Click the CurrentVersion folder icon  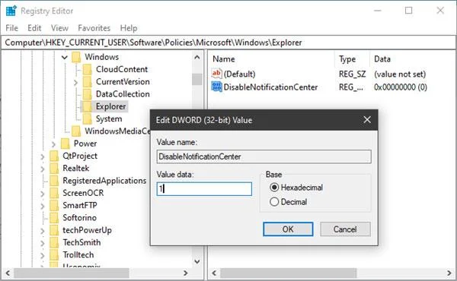(87, 82)
